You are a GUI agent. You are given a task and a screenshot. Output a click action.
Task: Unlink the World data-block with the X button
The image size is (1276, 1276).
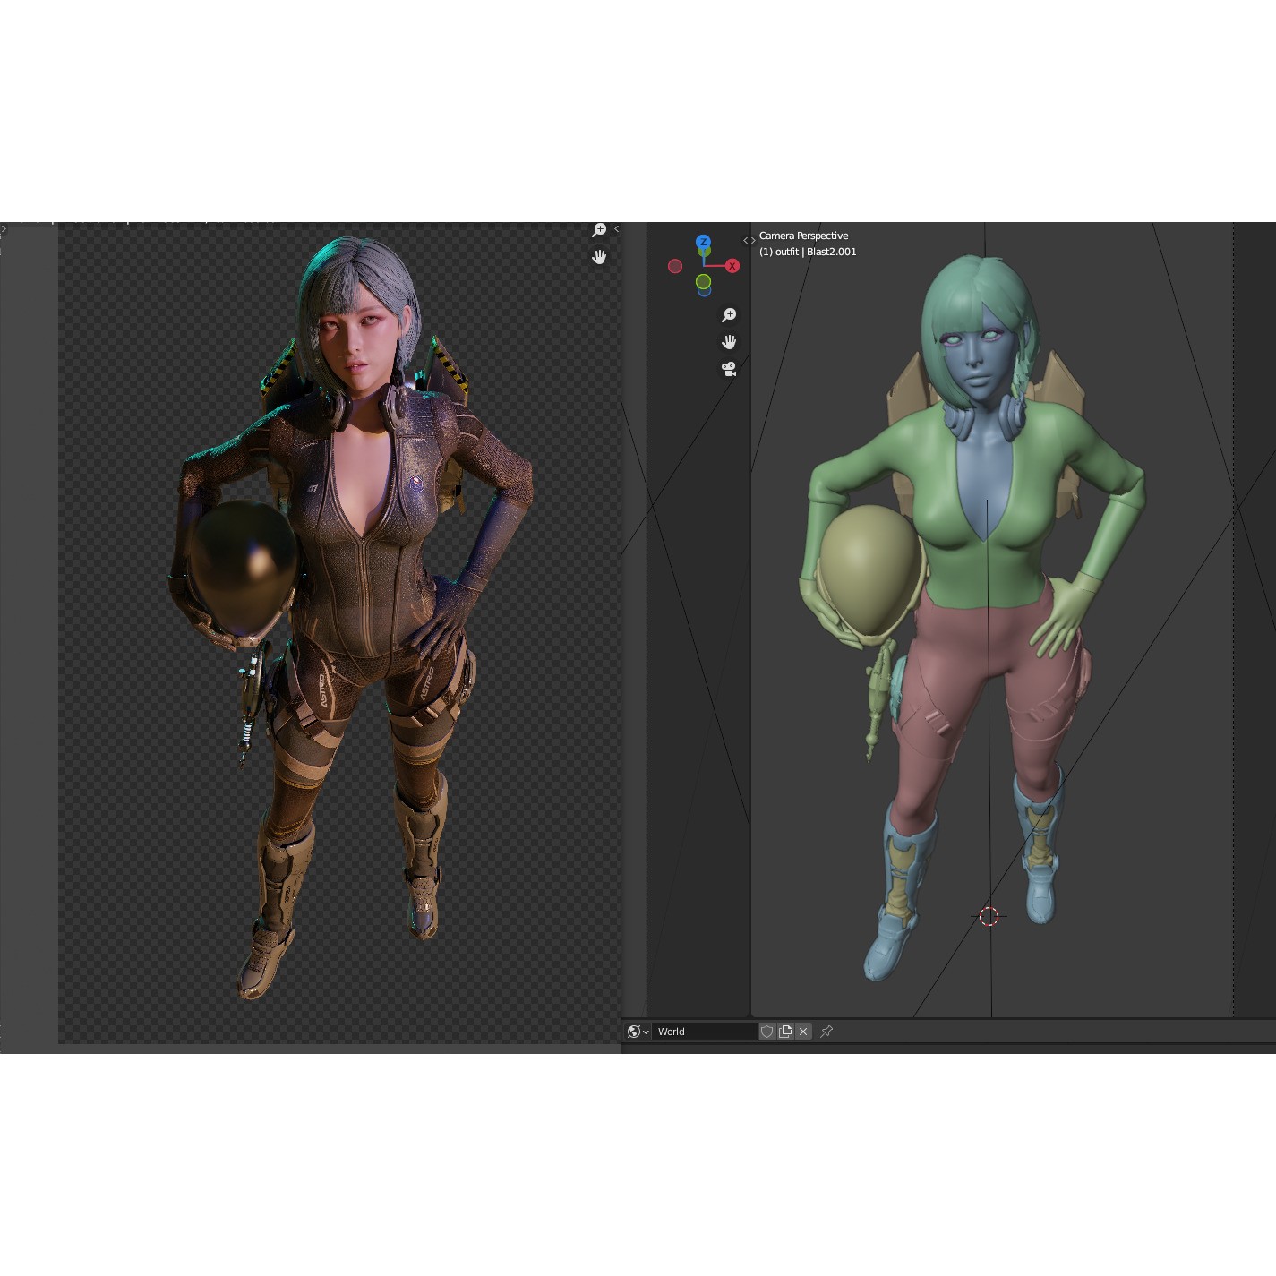[x=803, y=1031]
